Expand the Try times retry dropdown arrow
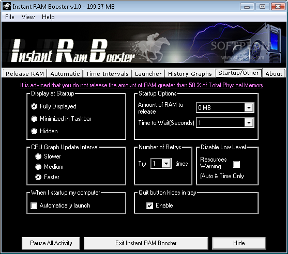The image size is (288, 254). click(166, 163)
